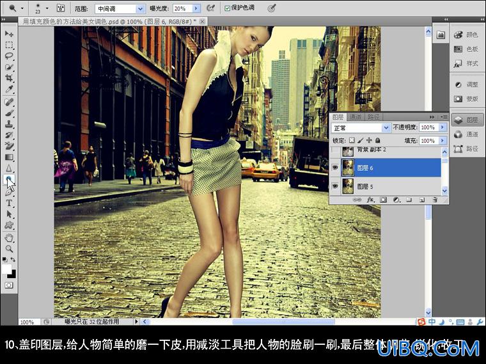This screenshot has width=486, height=364.
Task: Open the 颜色 panel
Action: coord(466,35)
